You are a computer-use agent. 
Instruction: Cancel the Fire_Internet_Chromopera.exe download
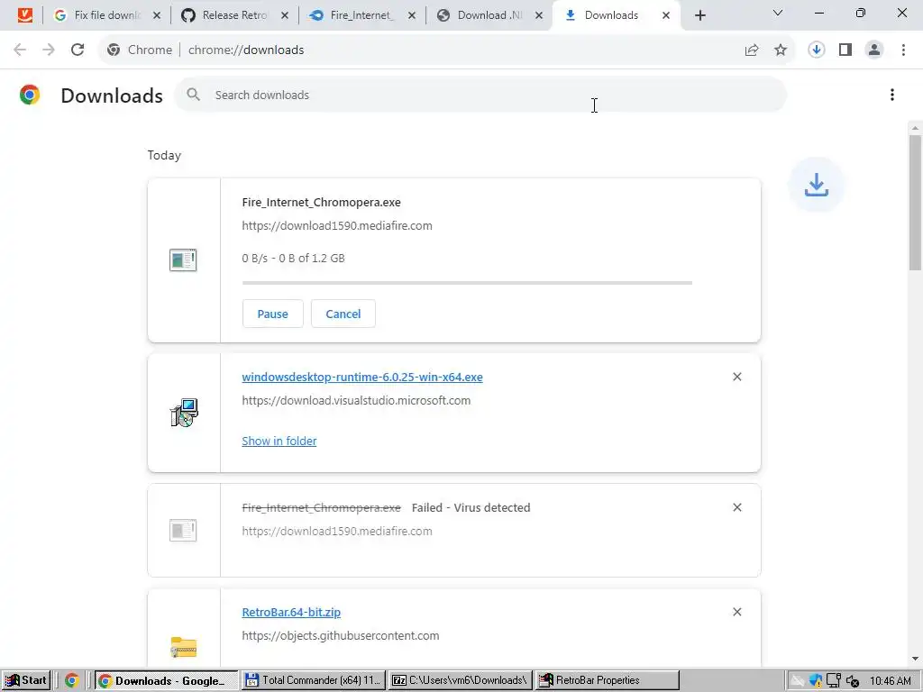pyautogui.click(x=343, y=314)
